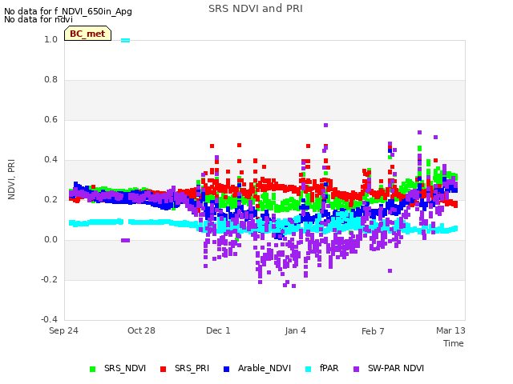
Task: Click the cyan fPAR legend swatch
Action: pyautogui.click(x=308, y=370)
